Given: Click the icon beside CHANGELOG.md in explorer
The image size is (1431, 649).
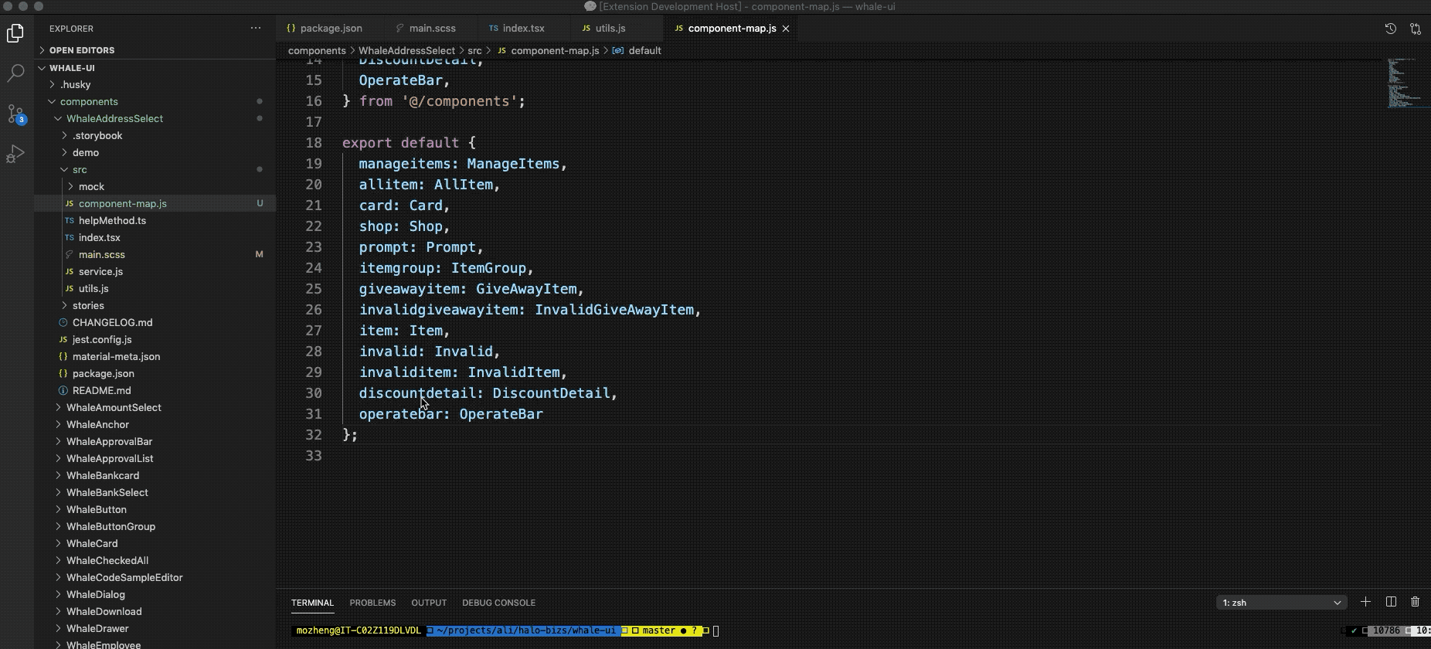Looking at the screenshot, I should 63,322.
